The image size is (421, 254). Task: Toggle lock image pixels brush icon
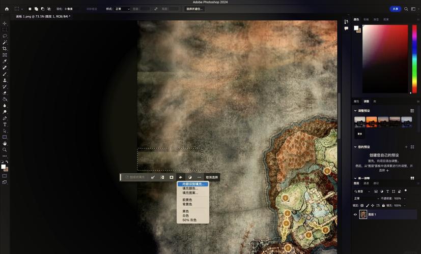368,206
